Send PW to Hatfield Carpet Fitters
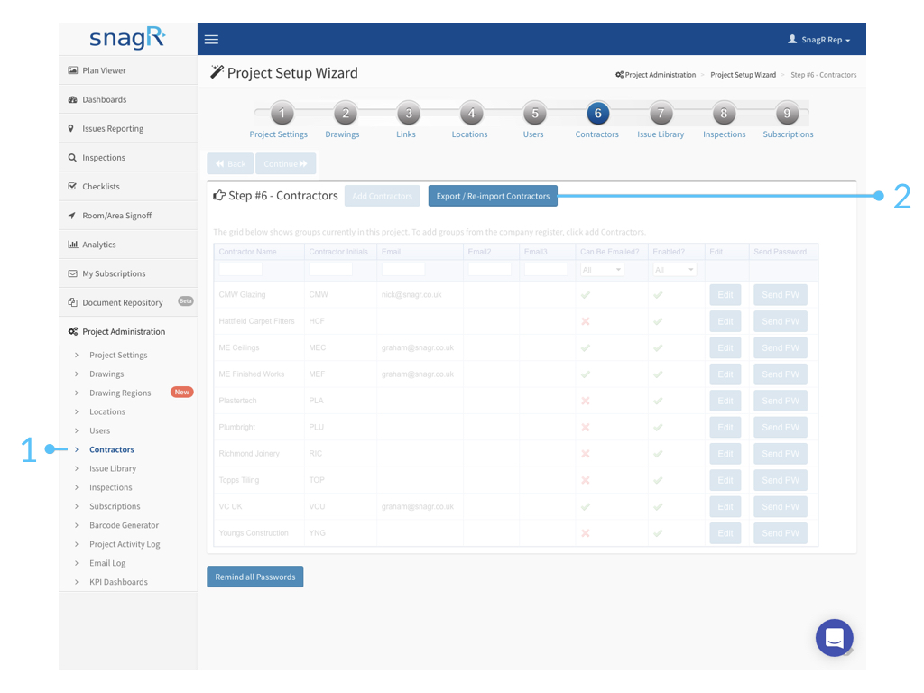This screenshot has width=924, height=693. pyautogui.click(x=781, y=321)
